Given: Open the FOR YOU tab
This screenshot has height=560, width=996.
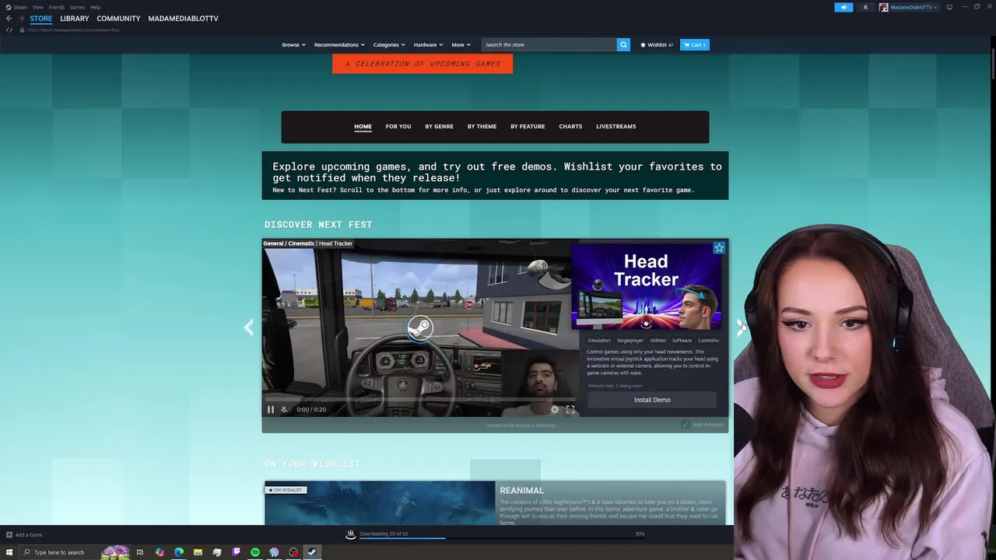Looking at the screenshot, I should 398,127.
